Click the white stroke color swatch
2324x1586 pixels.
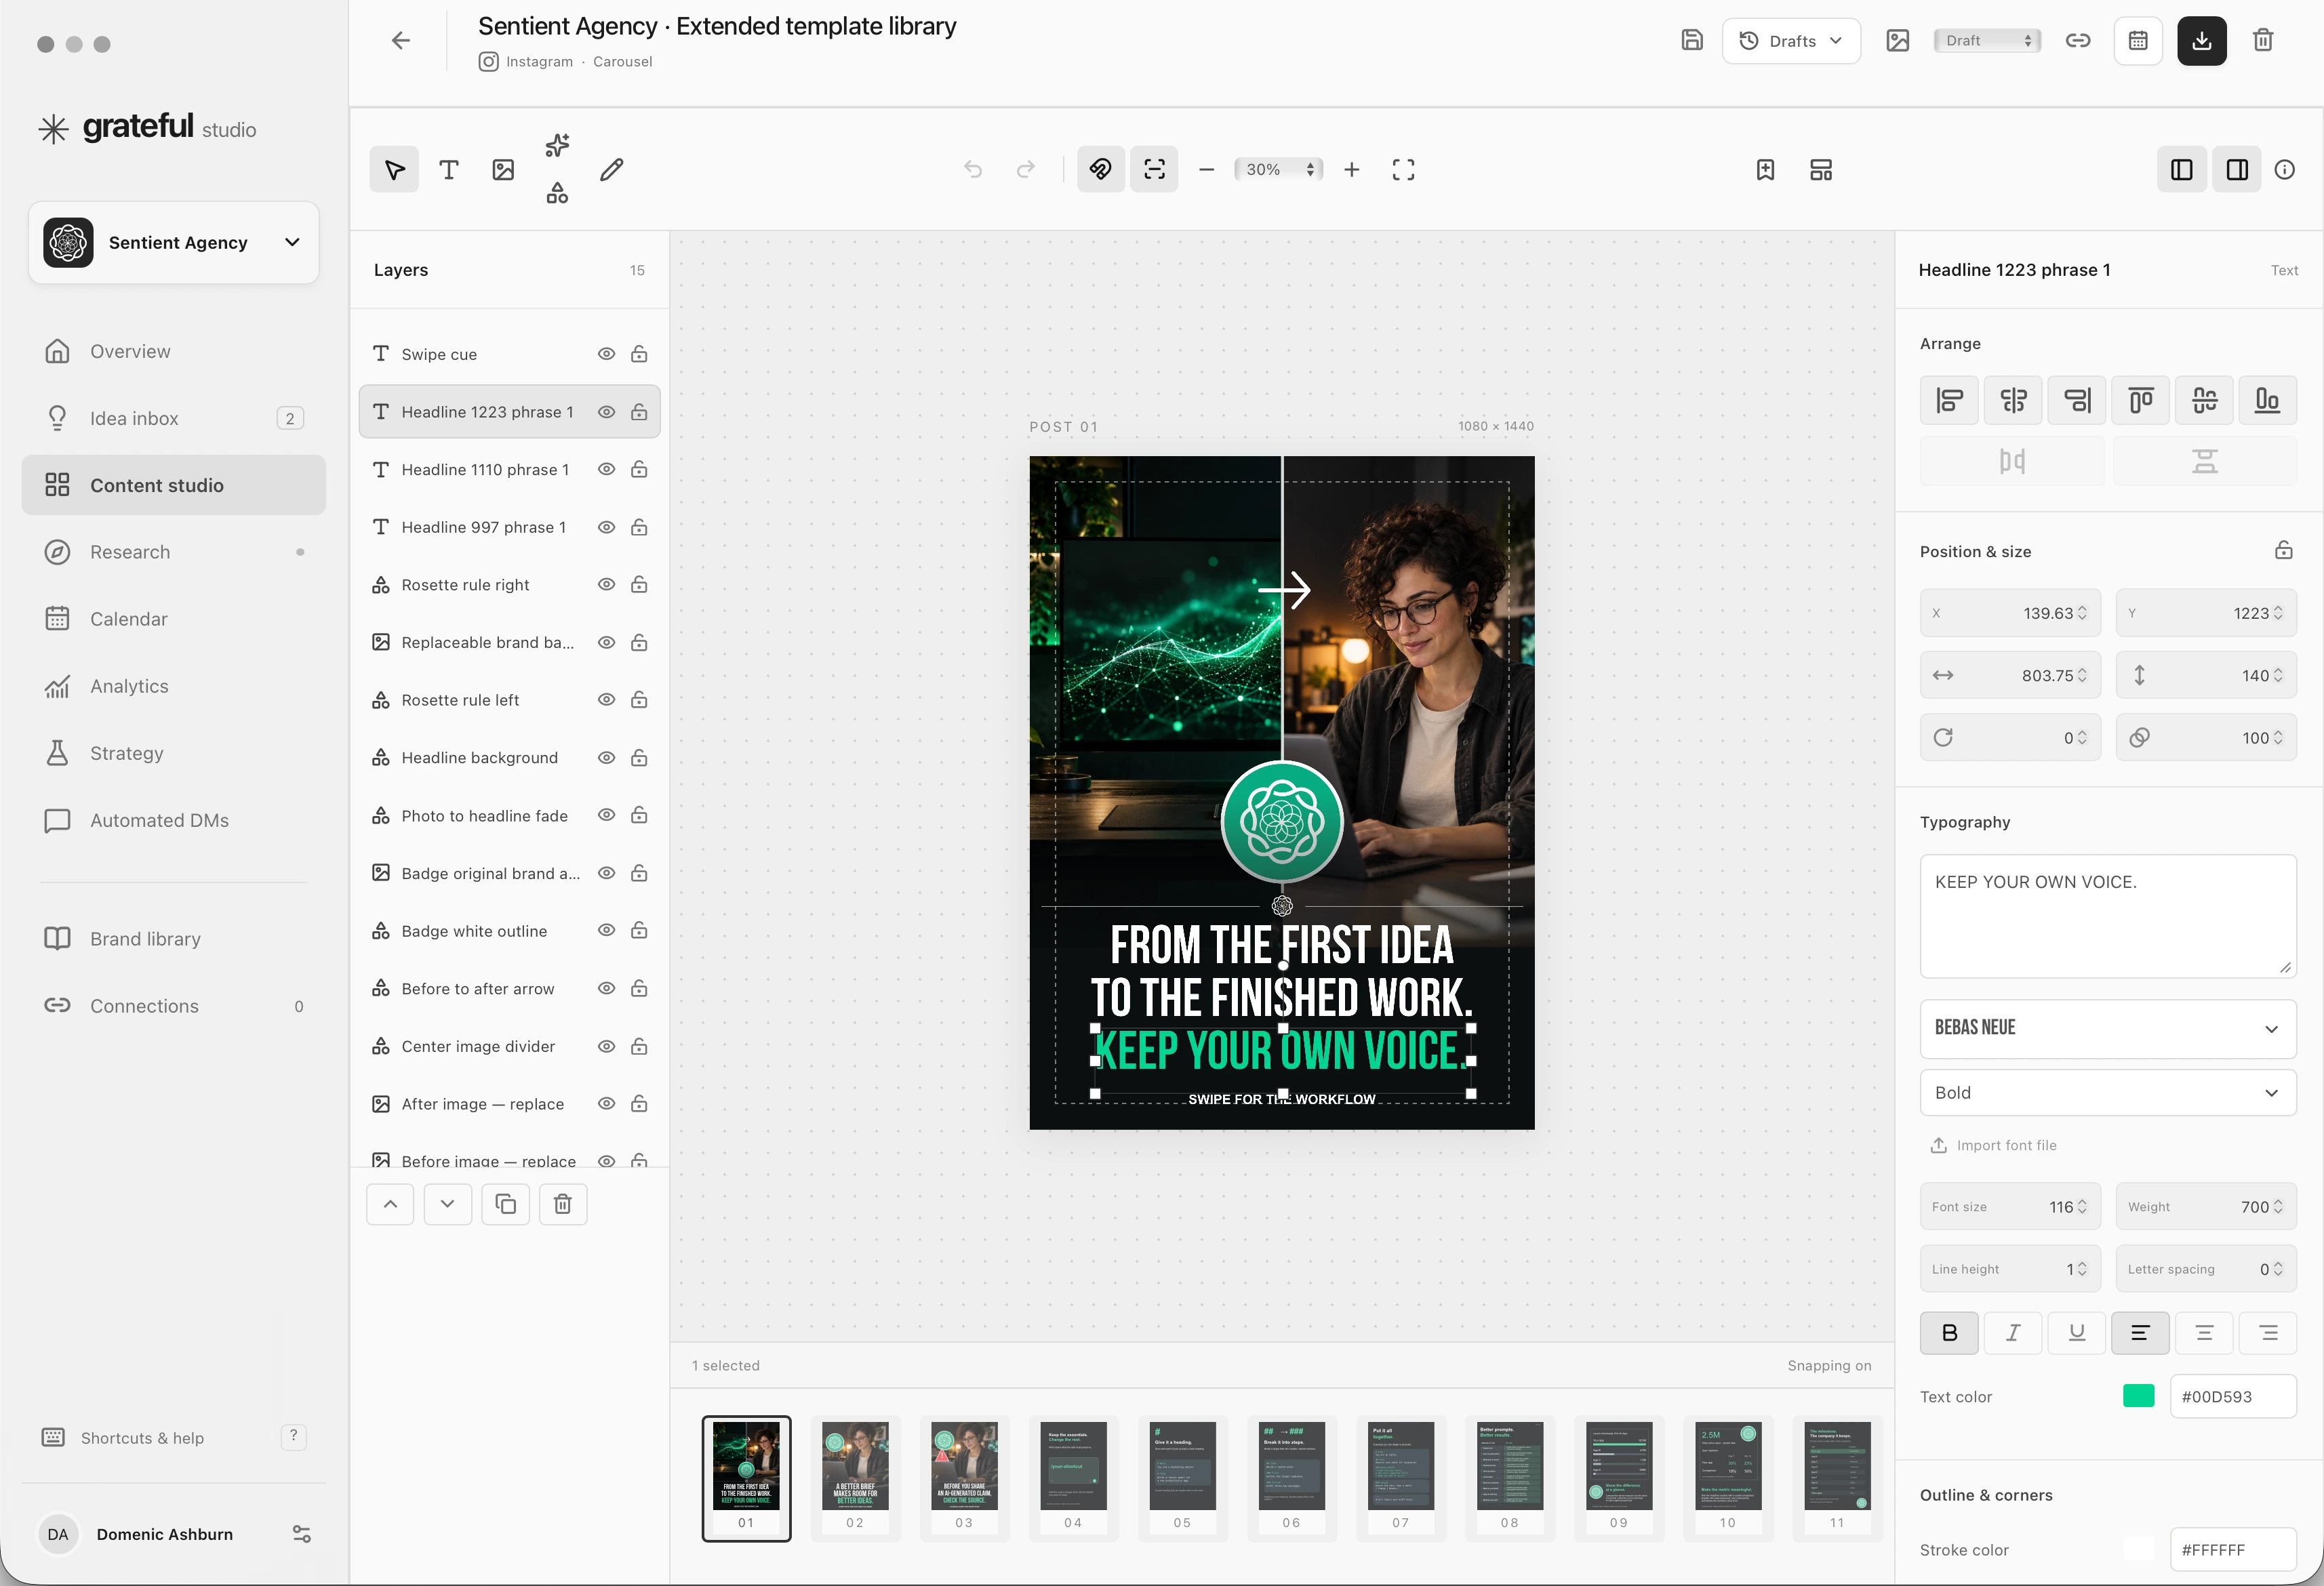[x=2139, y=1549]
